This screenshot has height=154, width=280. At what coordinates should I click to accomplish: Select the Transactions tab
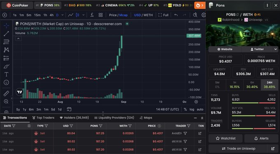(15, 118)
